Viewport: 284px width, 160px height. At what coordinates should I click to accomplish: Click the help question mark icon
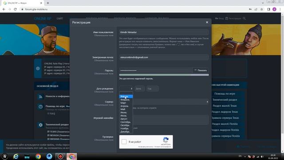coord(40,107)
